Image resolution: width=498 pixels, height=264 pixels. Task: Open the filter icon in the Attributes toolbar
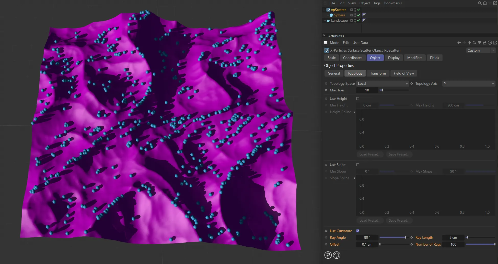(x=479, y=43)
